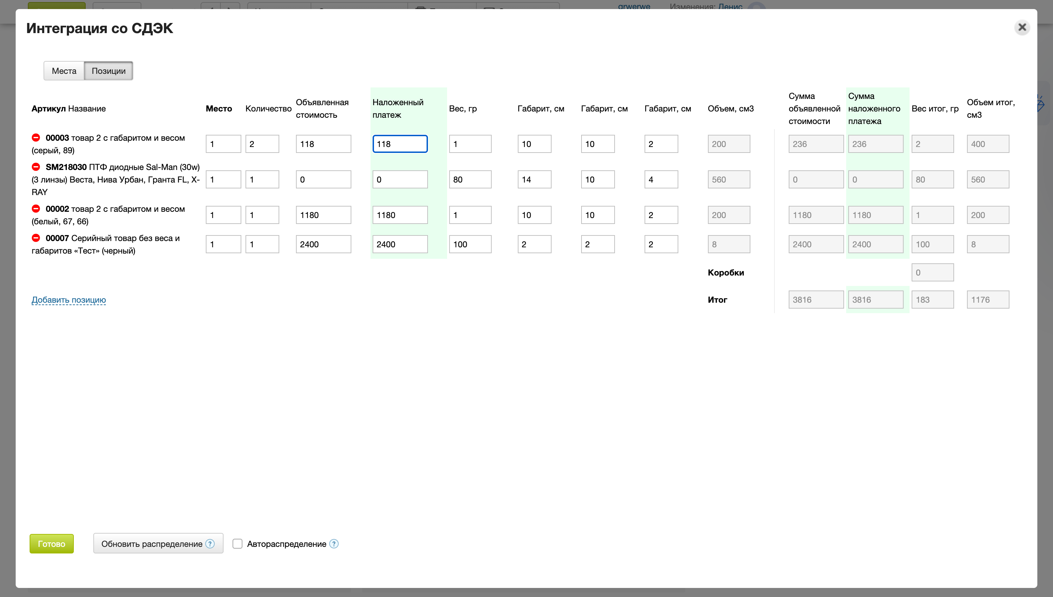Image resolution: width=1053 pixels, height=597 pixels.
Task: Click help icon on Обновить распределение button
Action: pos(210,543)
